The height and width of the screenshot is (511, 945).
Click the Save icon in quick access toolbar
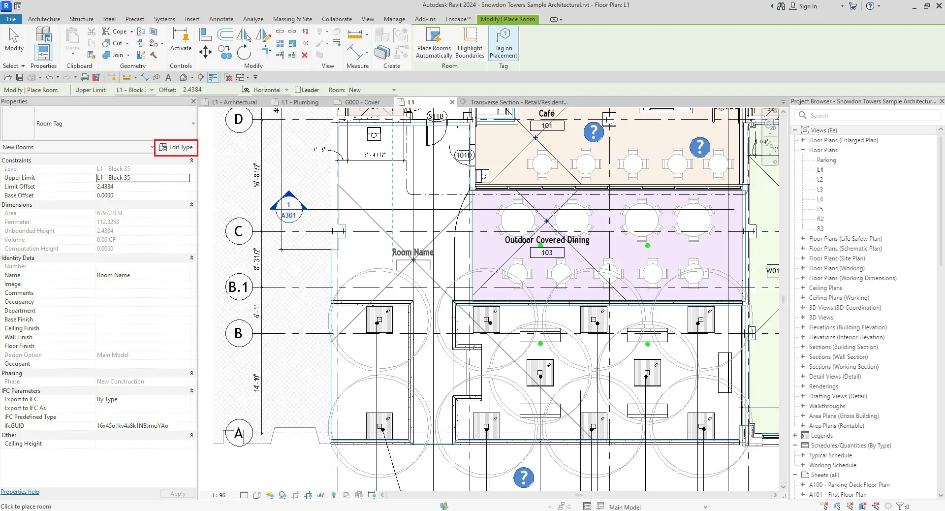pos(20,77)
